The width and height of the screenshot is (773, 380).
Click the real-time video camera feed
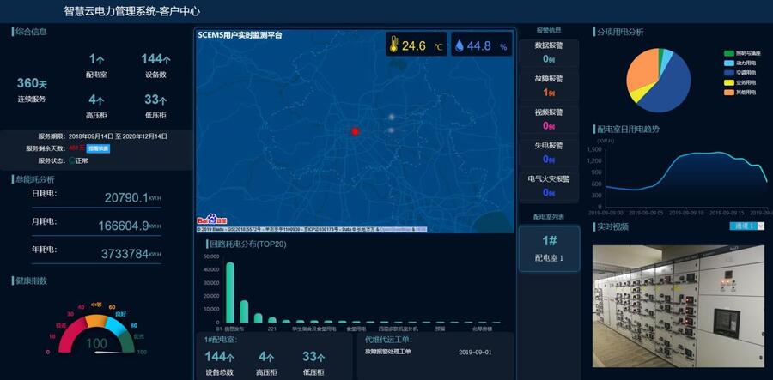678,307
